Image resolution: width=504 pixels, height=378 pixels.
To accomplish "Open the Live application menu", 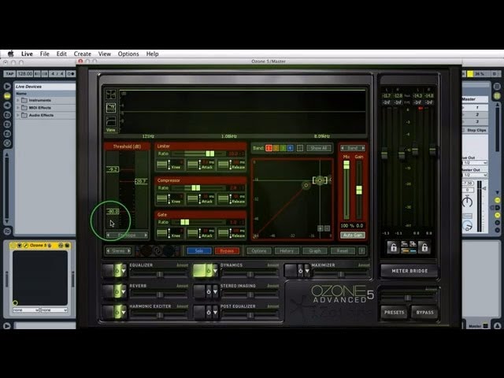I will pos(27,54).
